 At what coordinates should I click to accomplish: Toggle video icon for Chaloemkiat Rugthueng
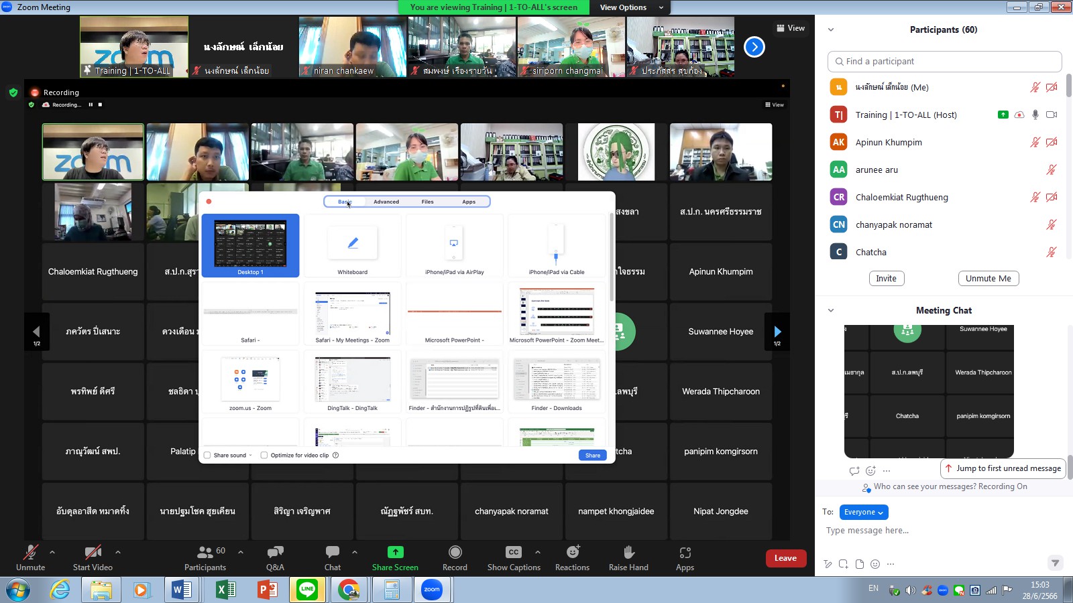[x=1052, y=197]
